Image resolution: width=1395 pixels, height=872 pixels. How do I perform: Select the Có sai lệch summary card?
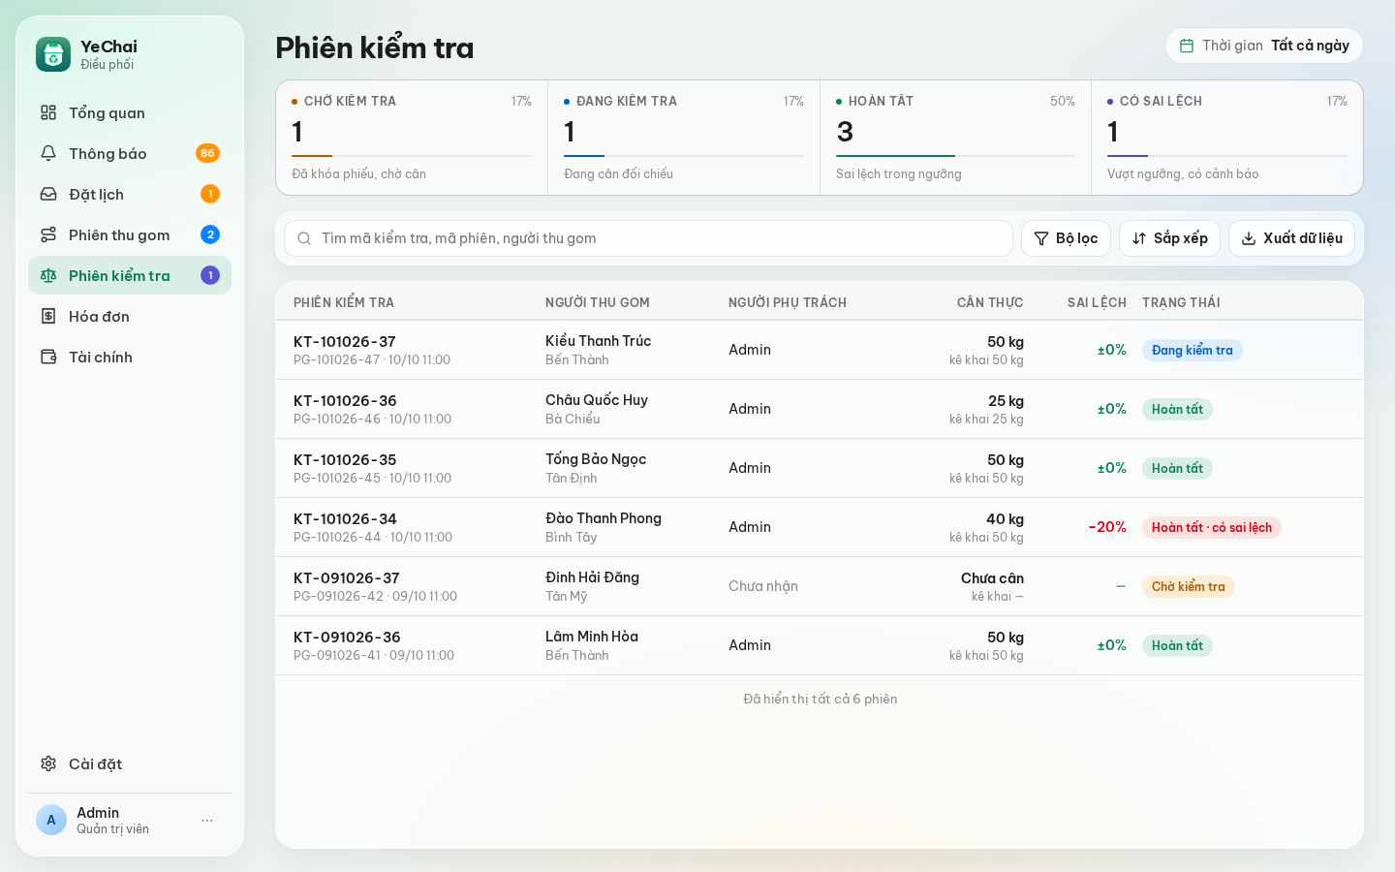point(1227,138)
